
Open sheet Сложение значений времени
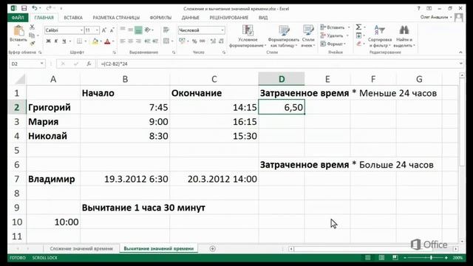click(81, 248)
